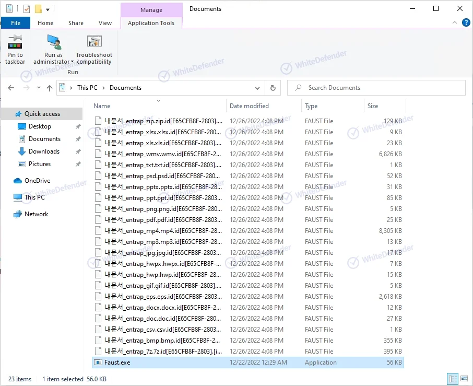The width and height of the screenshot is (473, 386).
Task: Select OneDrive in navigation pane
Action: tap(37, 181)
